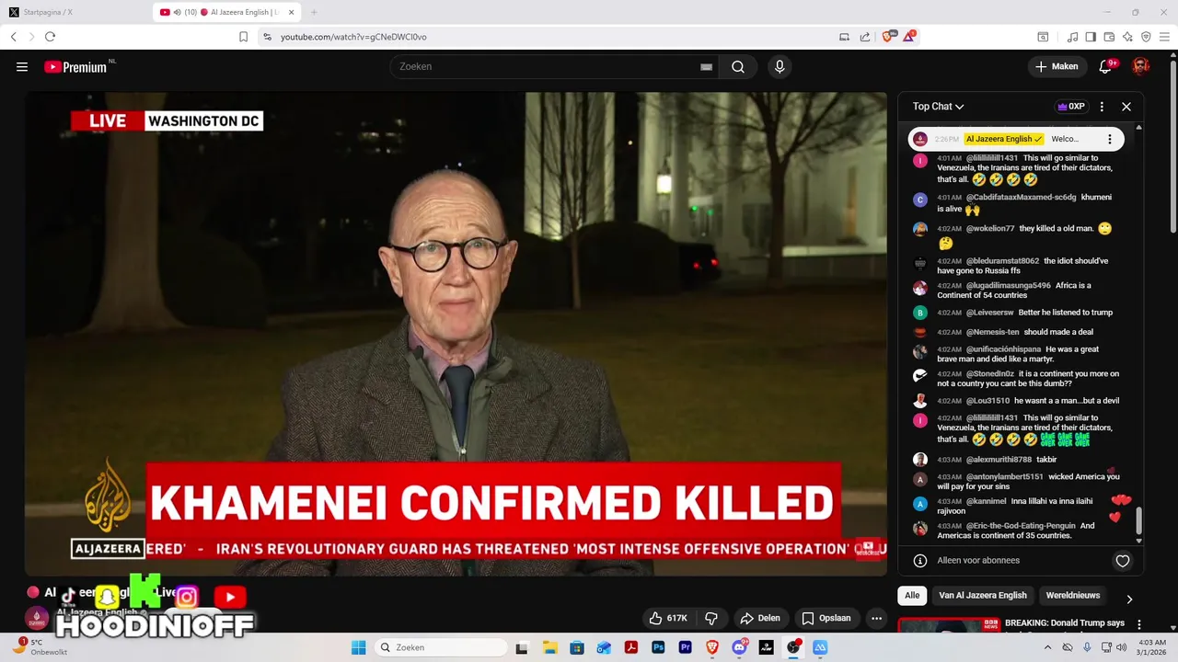Open the browser main menu

click(x=1164, y=37)
